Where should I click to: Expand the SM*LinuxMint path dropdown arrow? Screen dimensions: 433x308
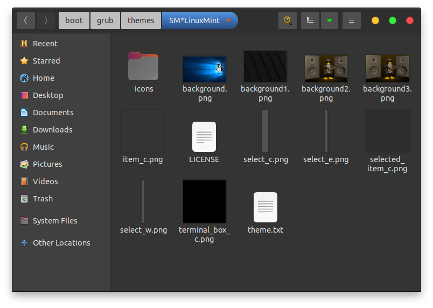(228, 20)
